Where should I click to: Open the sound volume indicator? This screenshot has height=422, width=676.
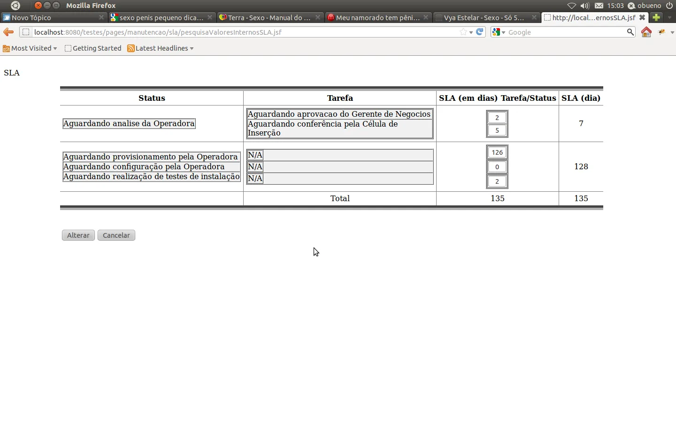tap(585, 6)
